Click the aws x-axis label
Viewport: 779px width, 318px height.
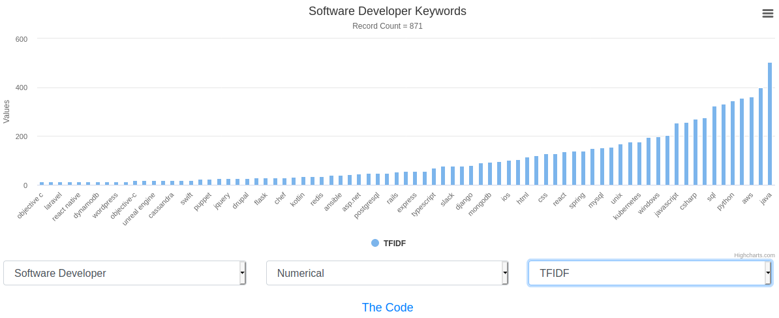click(x=748, y=199)
